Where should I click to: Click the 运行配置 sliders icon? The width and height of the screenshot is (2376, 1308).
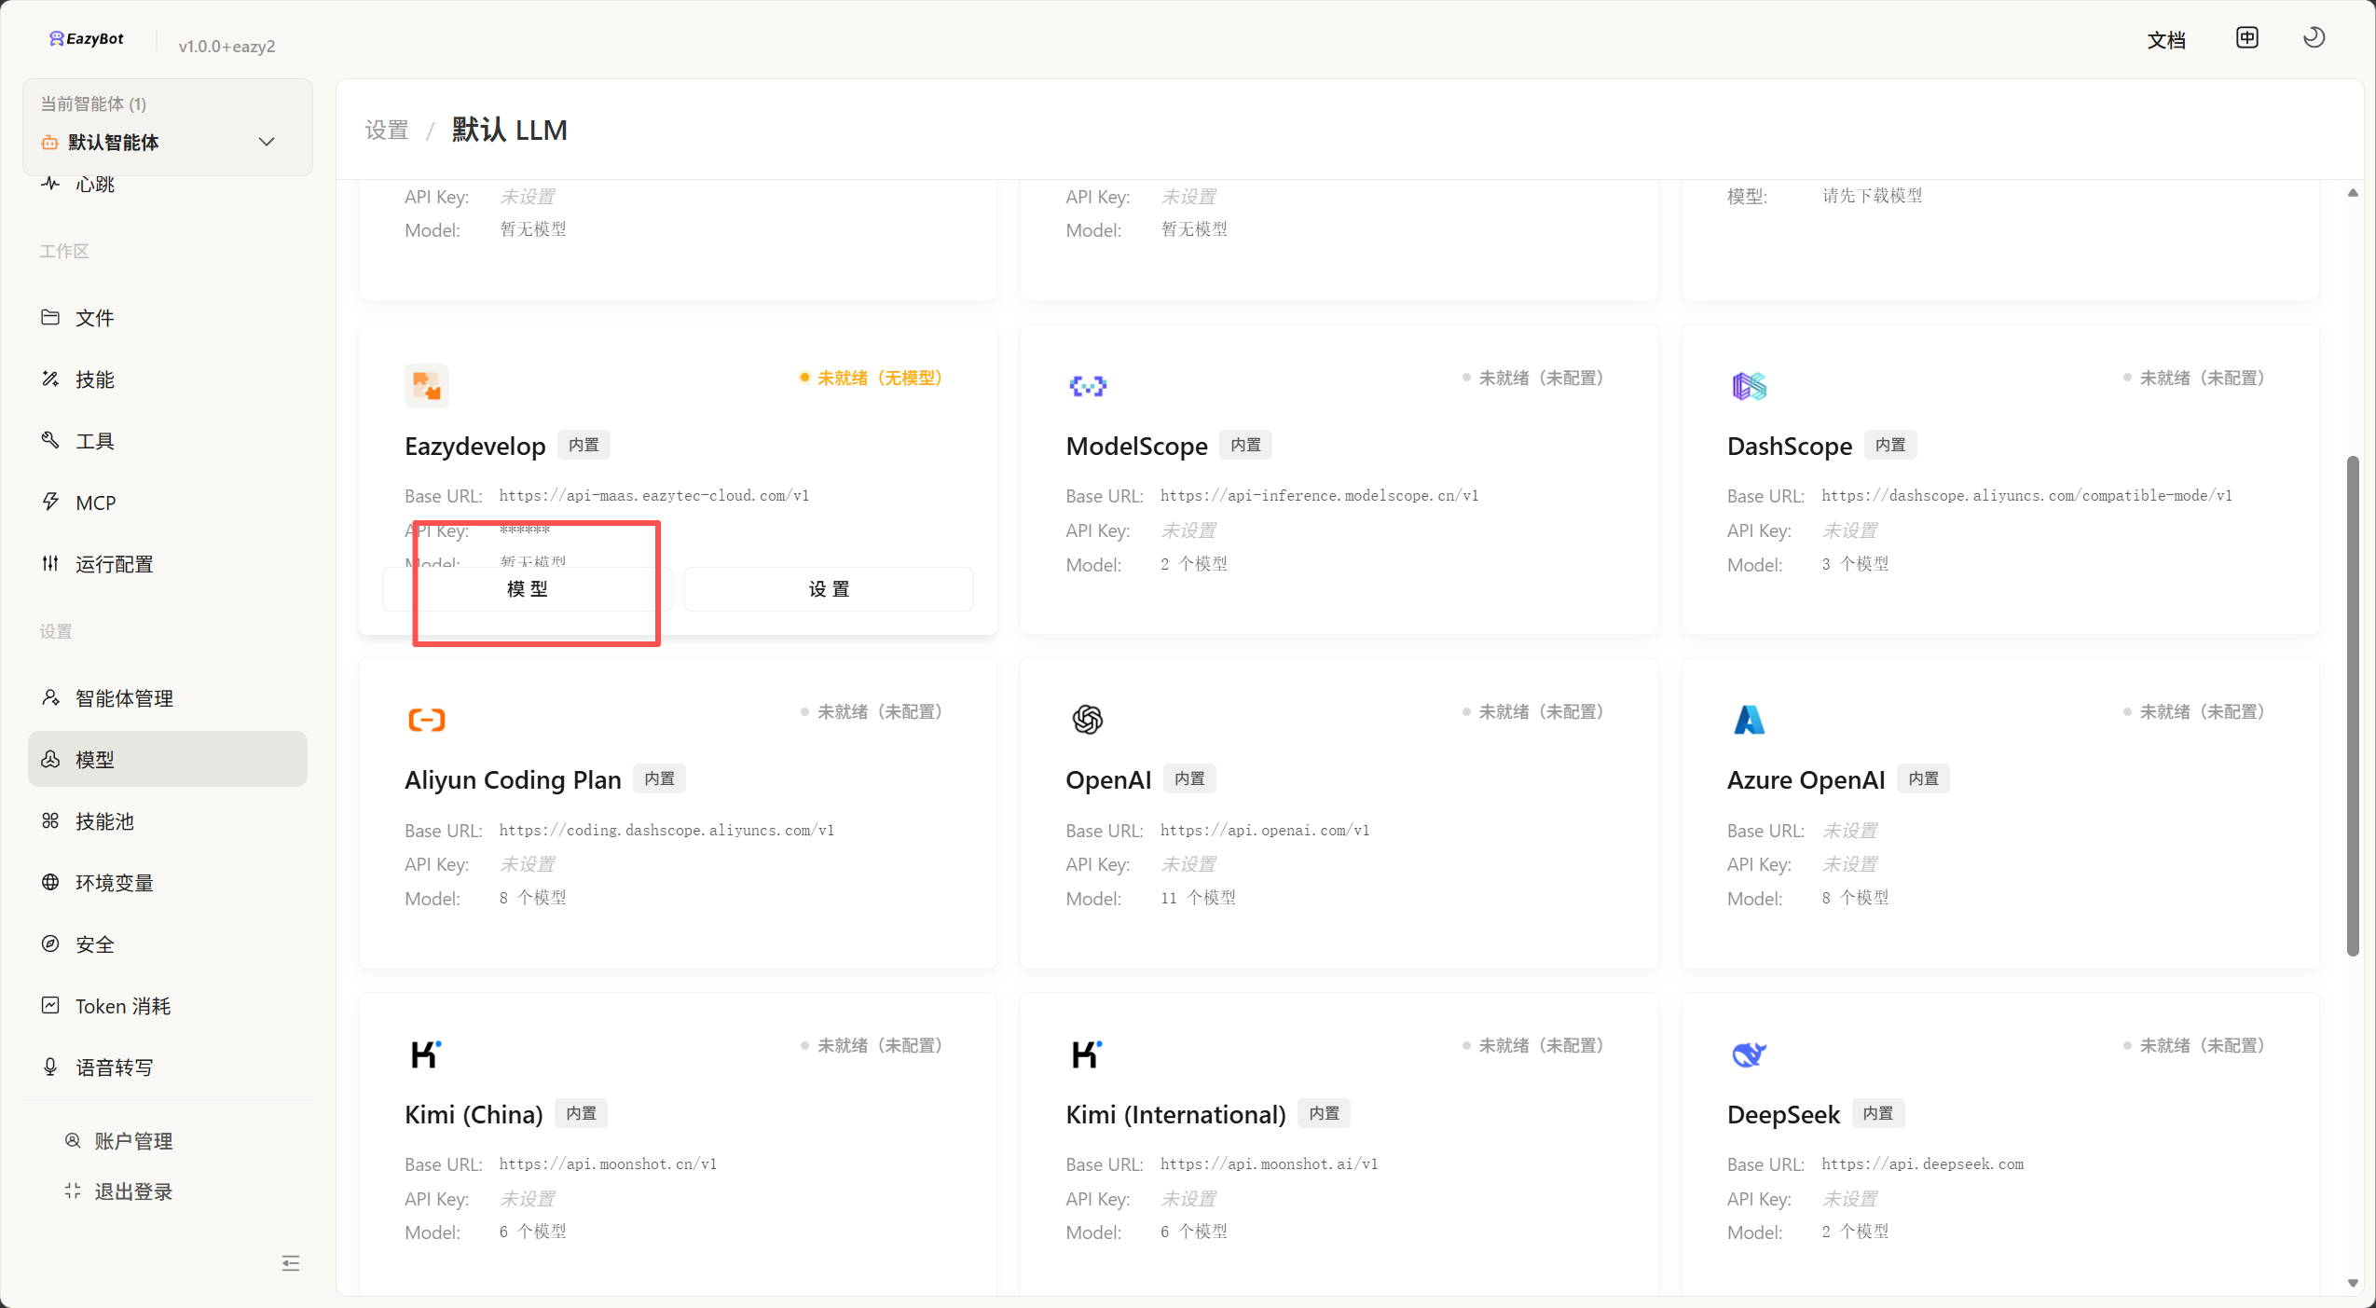[50, 563]
